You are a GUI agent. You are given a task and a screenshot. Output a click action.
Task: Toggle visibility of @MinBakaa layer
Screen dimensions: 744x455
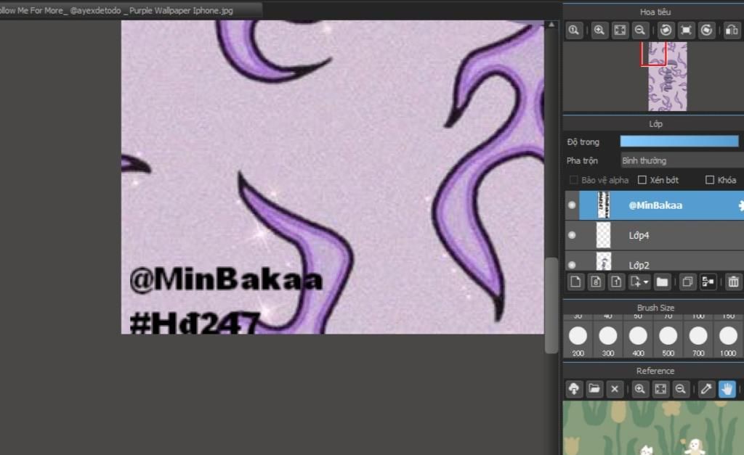[572, 205]
